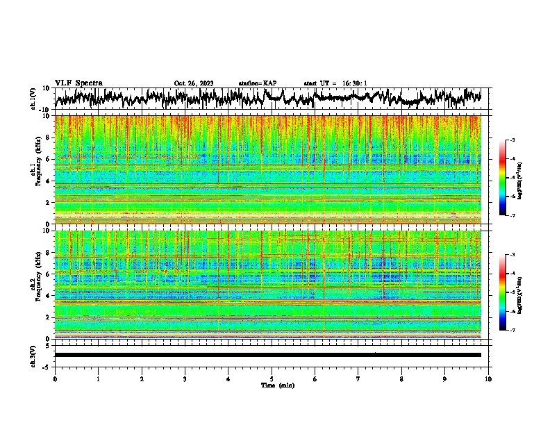
Task: Click the log(PSD) label beside ch.2 colorbar
Action: (x=519, y=295)
